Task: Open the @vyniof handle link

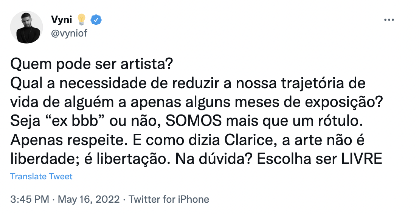Action: click(68, 33)
